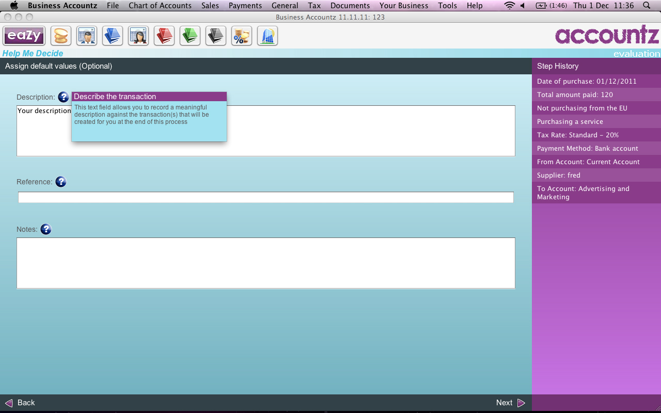Screen dimensions: 661x413
Task: Open the Tools menu
Action: (447, 6)
